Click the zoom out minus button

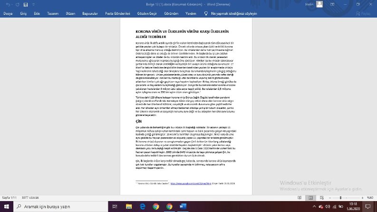pyautogui.click(x=330, y=198)
